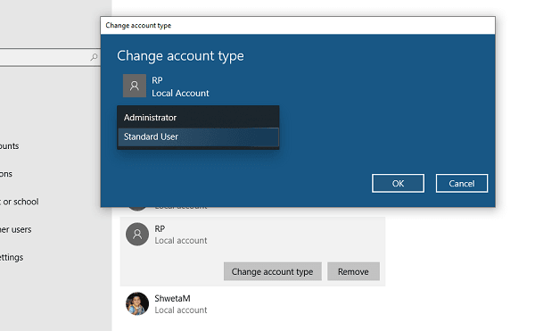This screenshot has width=535, height=331.
Task: Click the RP name in dialog
Action: [157, 80]
